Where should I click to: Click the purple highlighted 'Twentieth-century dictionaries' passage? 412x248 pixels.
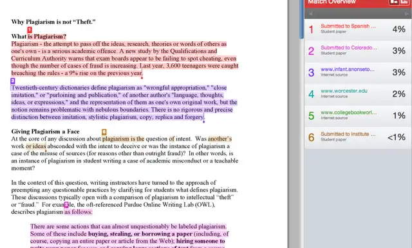(x=124, y=102)
